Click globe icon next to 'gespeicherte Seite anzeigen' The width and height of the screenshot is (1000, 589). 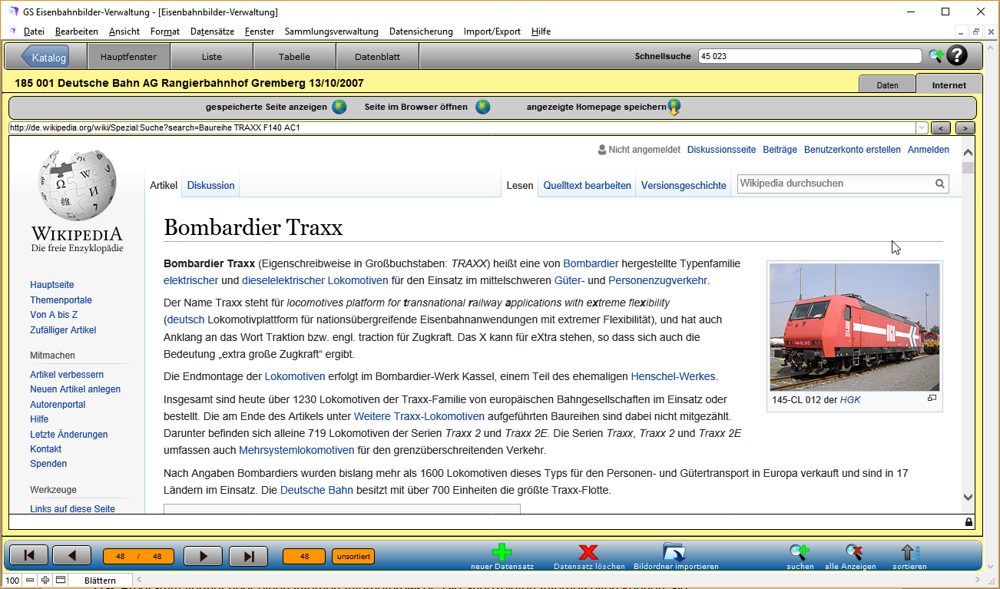pos(339,108)
